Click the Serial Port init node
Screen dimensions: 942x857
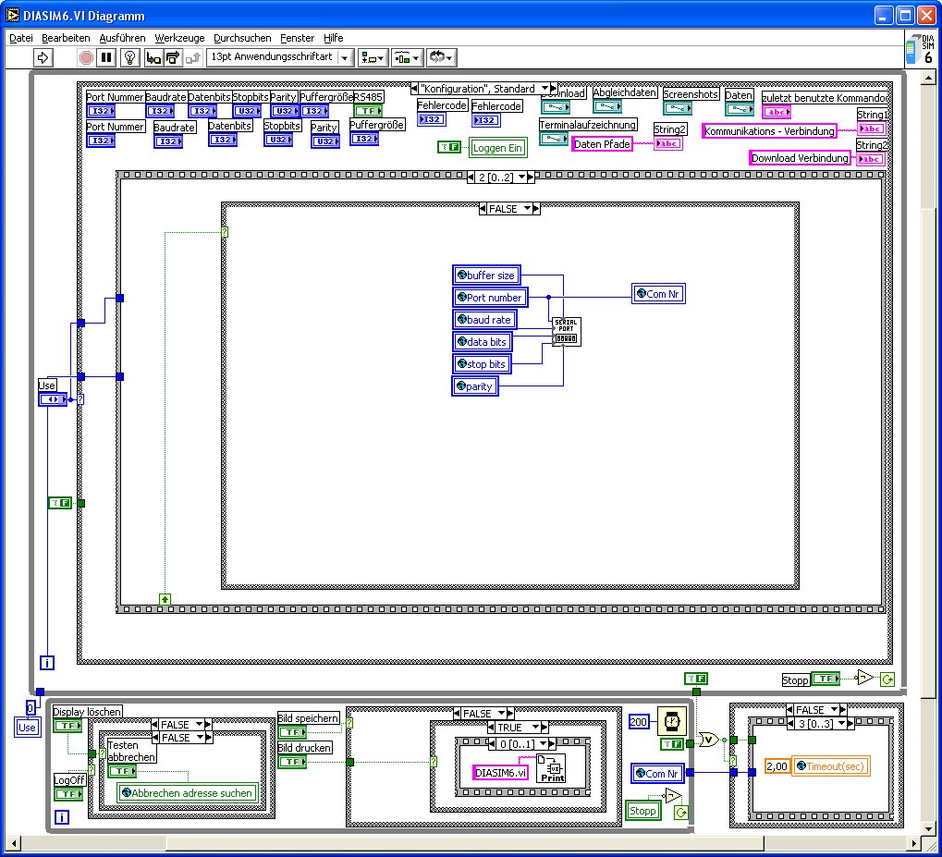[566, 332]
